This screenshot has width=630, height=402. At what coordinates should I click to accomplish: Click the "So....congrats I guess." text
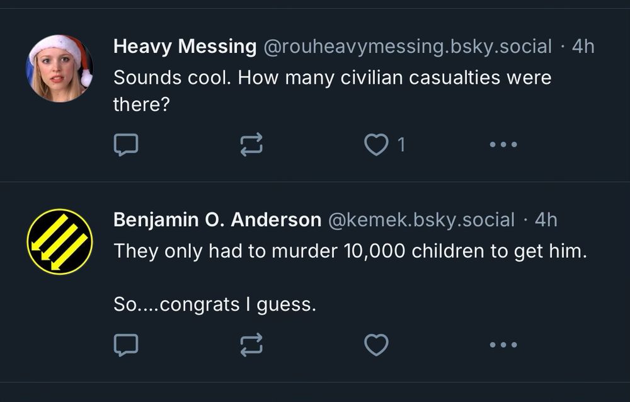click(x=214, y=305)
